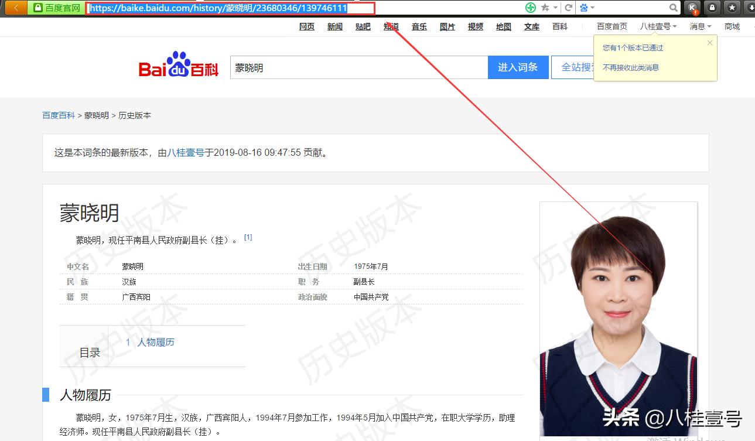
Task: Click the magnifier search icon in address bar
Action: (x=674, y=8)
